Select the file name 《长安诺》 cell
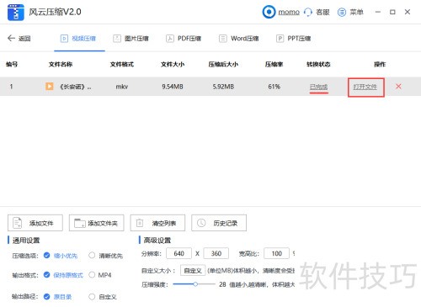The height and width of the screenshot is (307, 421). pos(76,87)
